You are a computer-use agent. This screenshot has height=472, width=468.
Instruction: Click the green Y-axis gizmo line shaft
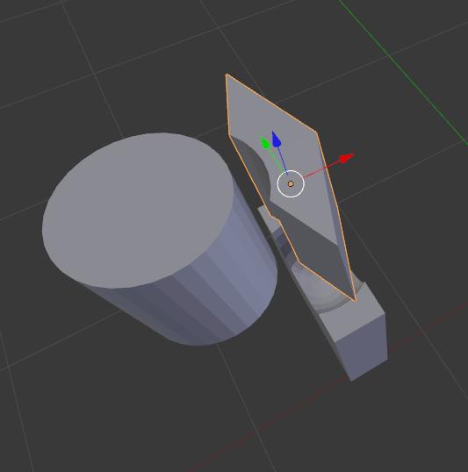[x=276, y=161]
